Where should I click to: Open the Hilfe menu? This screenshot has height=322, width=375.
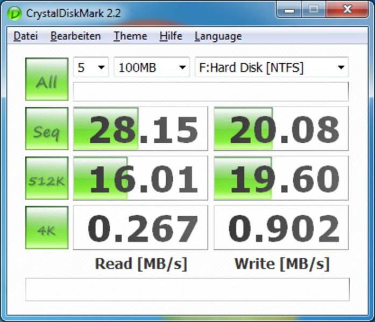pyautogui.click(x=171, y=36)
